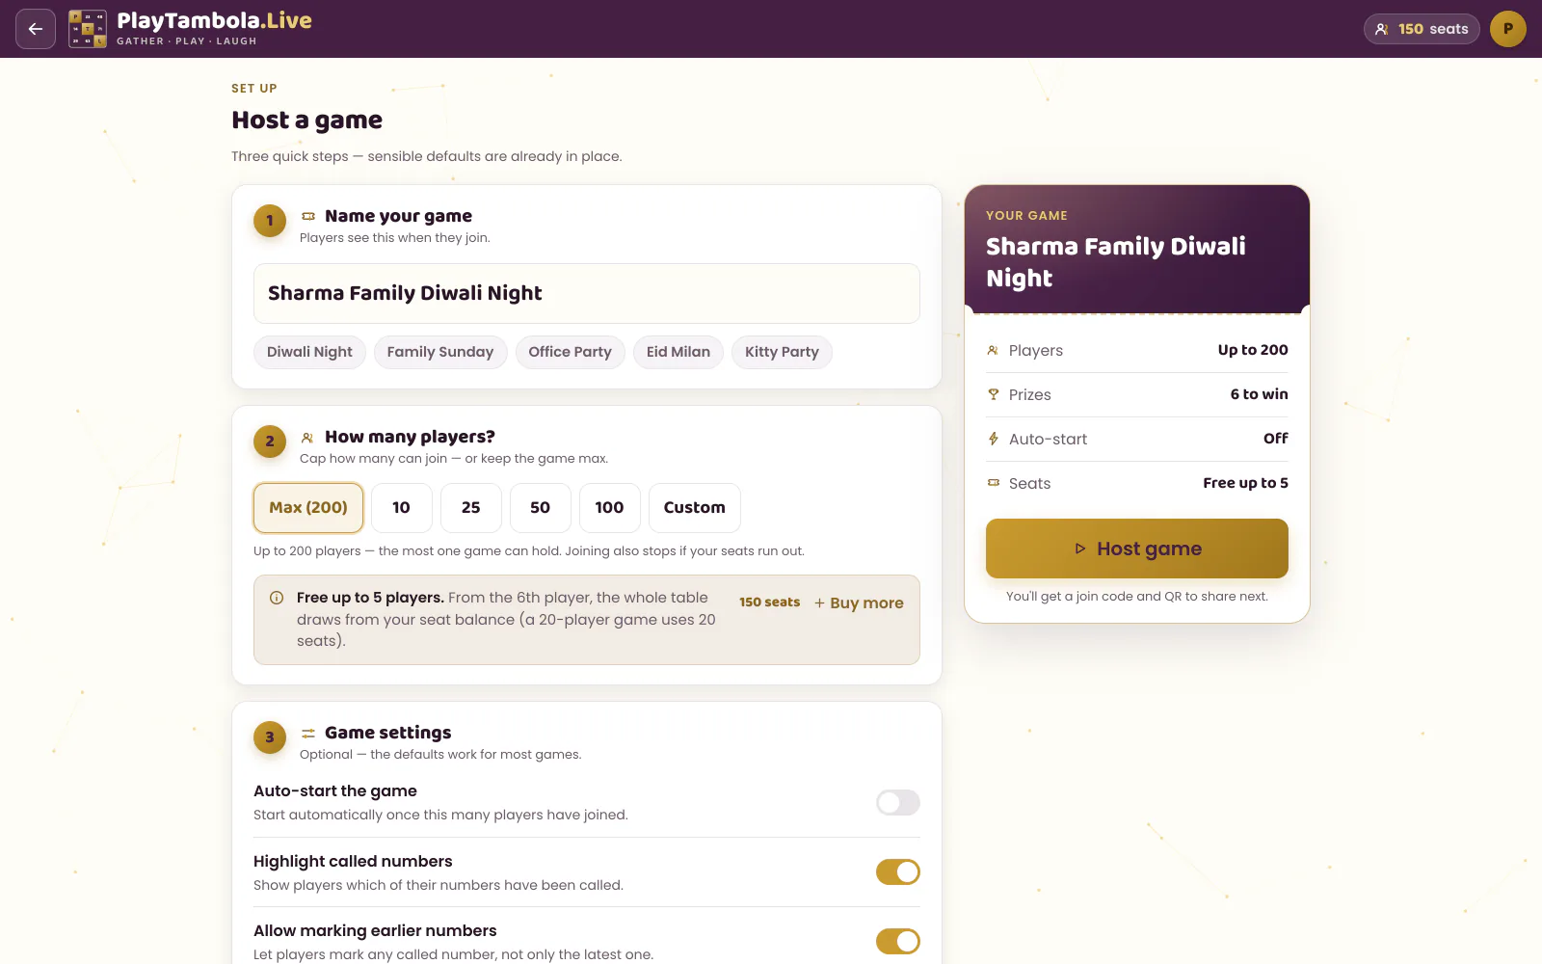Enable the Auto-start the game toggle
This screenshot has height=964, width=1542.
coord(898,802)
